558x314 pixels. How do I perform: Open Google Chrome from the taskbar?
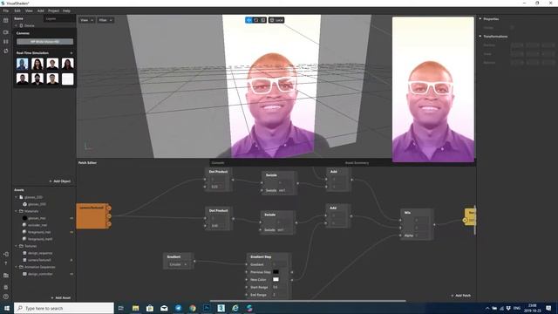(x=193, y=308)
